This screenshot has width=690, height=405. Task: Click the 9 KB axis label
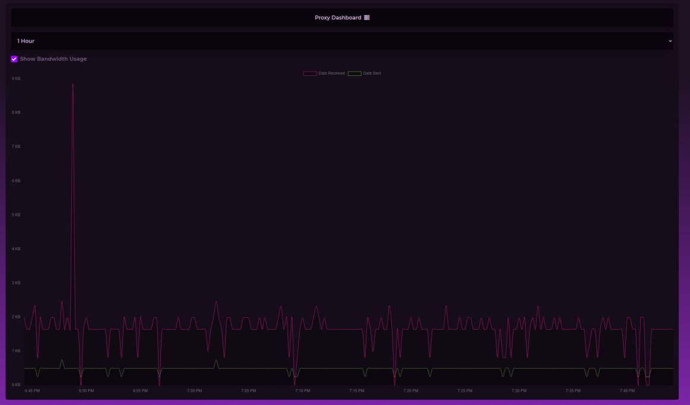click(x=16, y=79)
